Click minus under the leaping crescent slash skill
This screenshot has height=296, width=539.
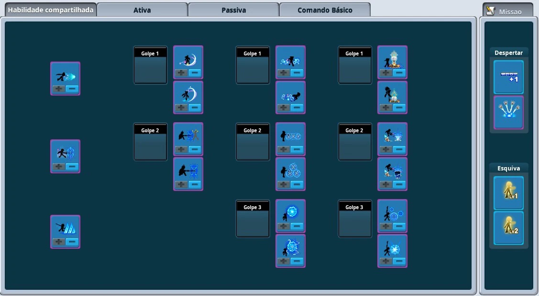pyautogui.click(x=195, y=107)
